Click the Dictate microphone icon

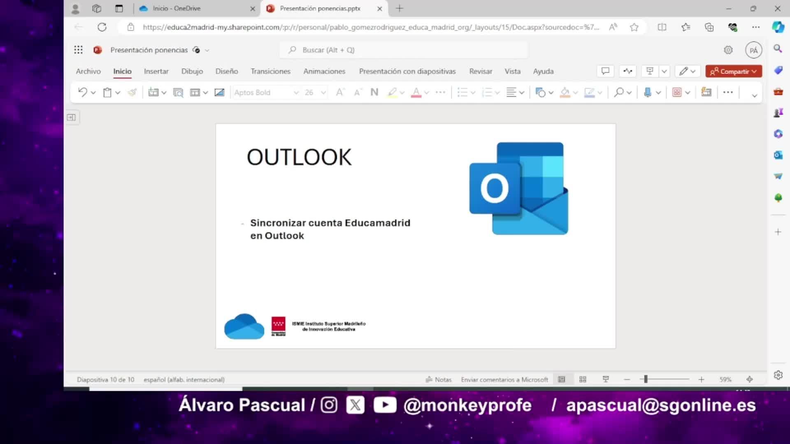(x=647, y=92)
